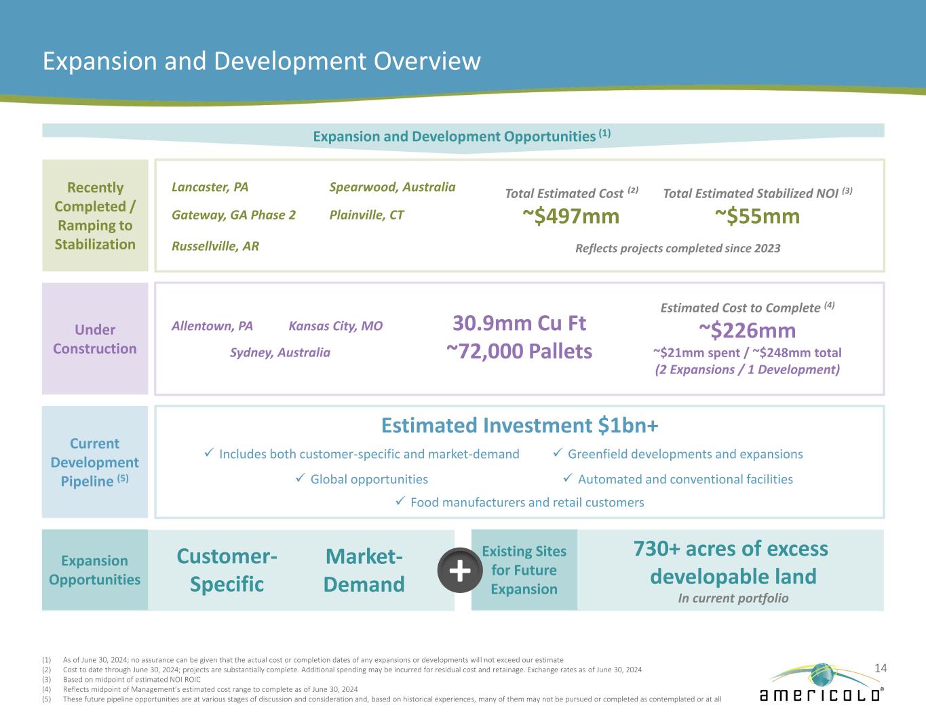This screenshot has width=926, height=715.
Task: Click the page number 14
Action: pos(881,668)
